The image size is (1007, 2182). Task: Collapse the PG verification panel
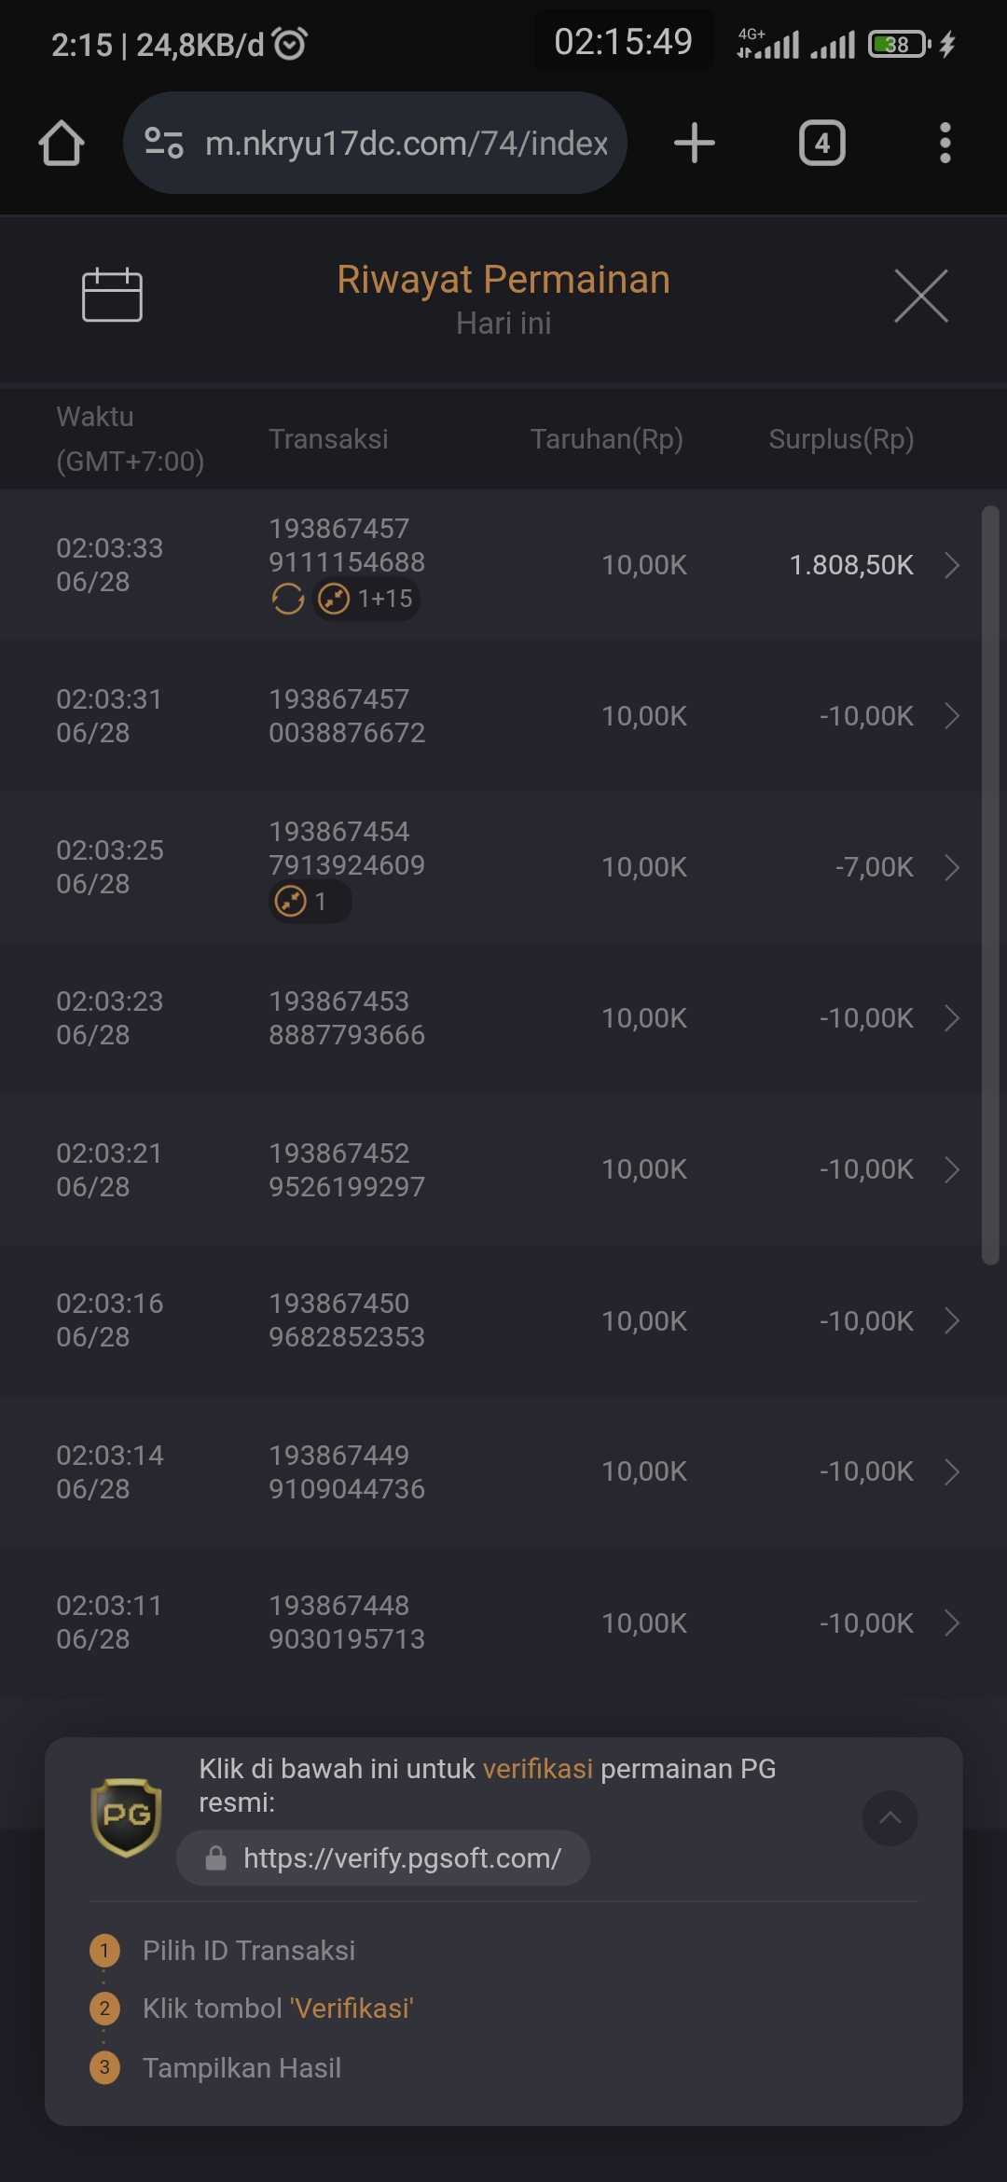pos(890,1817)
